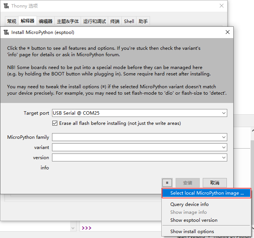Click the scroll down arrow left of Shell

tap(73, 228)
